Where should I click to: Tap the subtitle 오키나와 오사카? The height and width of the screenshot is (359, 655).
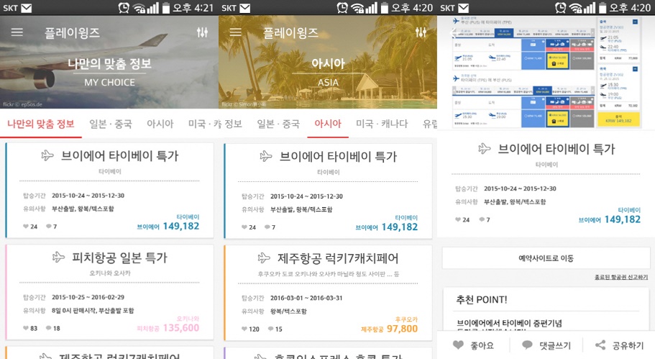coord(110,273)
